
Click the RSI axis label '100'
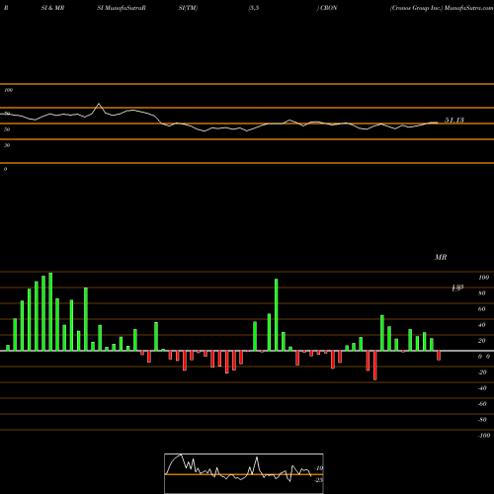coord(8,90)
